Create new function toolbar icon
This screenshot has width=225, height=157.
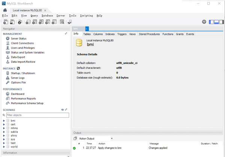coord(54,22)
